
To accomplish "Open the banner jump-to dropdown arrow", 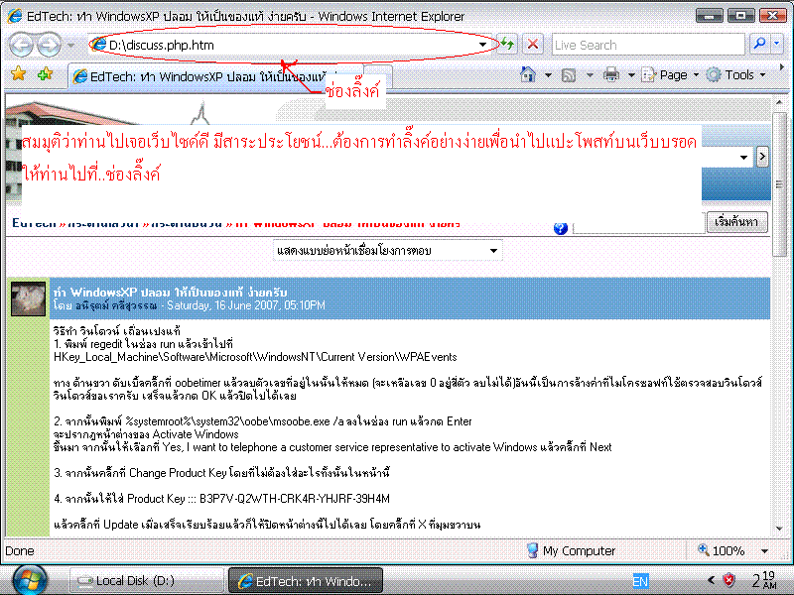I will (743, 157).
